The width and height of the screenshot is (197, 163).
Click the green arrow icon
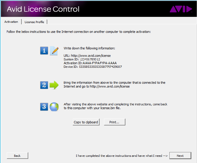pyautogui.click(x=54, y=85)
